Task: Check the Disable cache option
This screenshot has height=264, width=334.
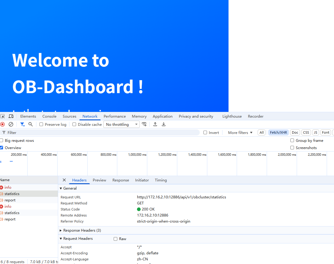Action: [x=74, y=125]
